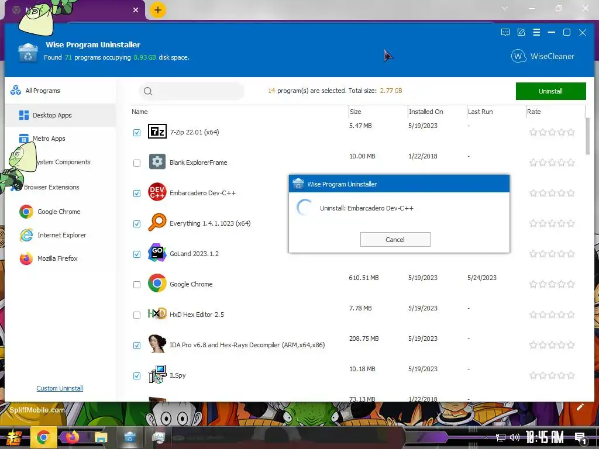Uncheck the IDA Pro v6.8 checkbox

click(137, 346)
